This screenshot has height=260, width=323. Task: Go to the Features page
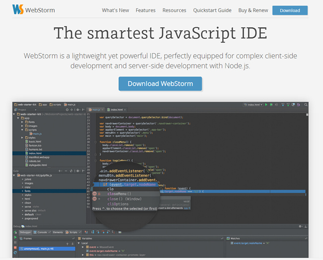(146, 10)
